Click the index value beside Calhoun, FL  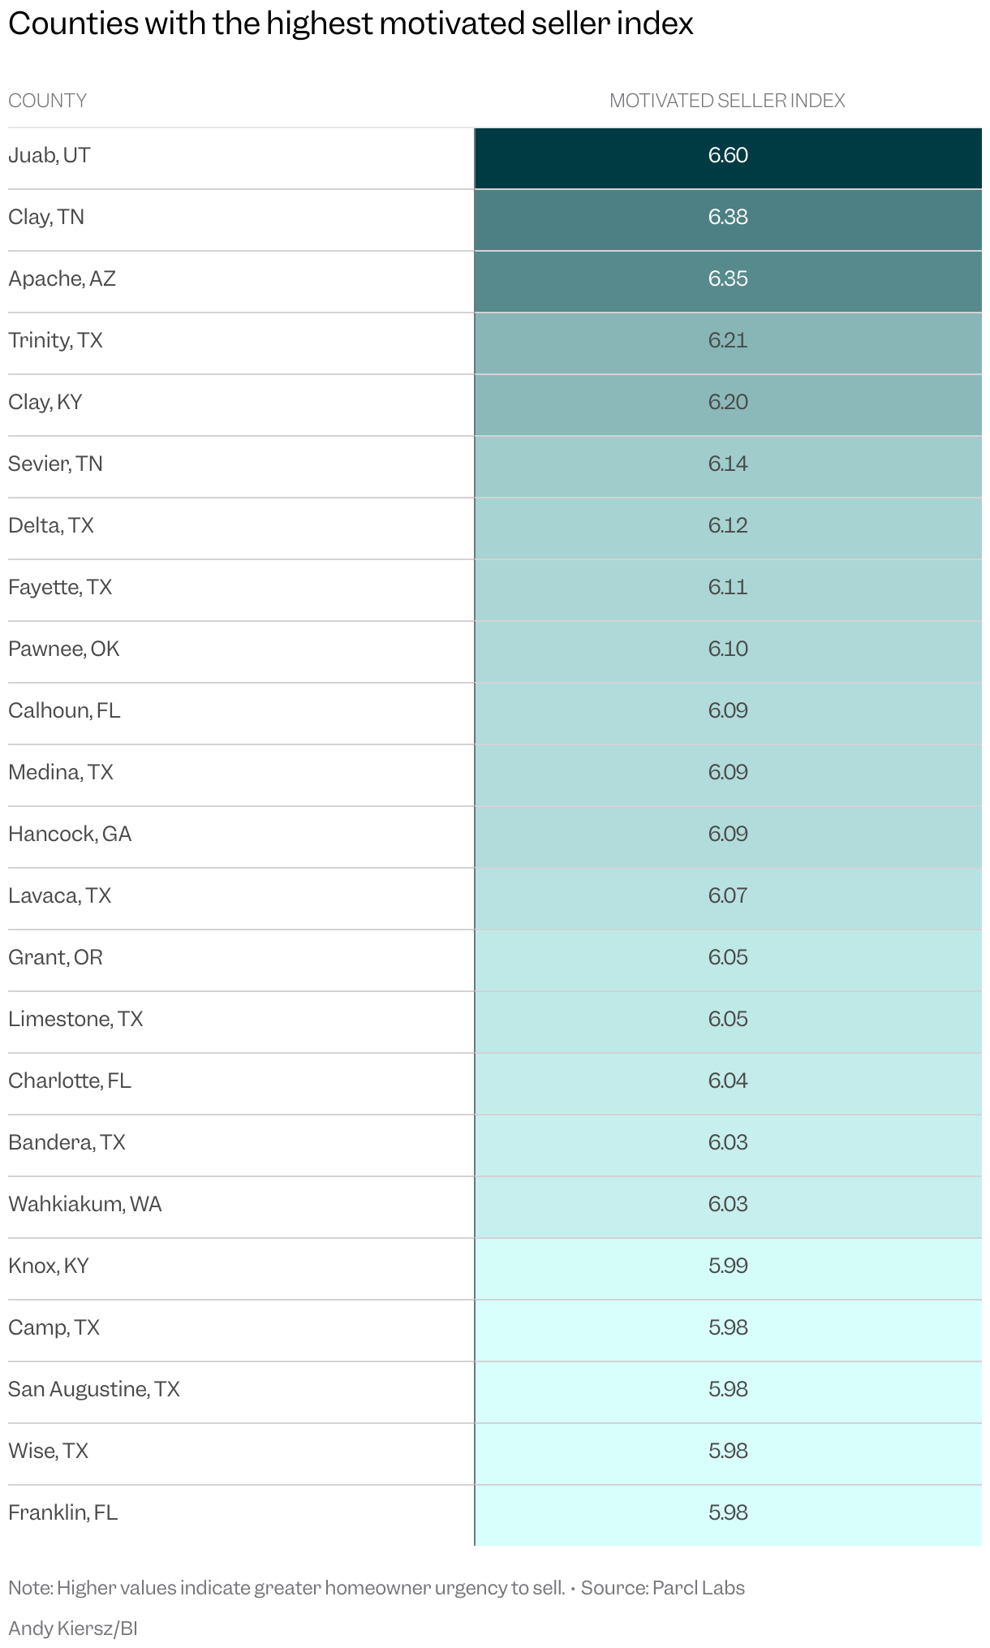pyautogui.click(x=728, y=710)
